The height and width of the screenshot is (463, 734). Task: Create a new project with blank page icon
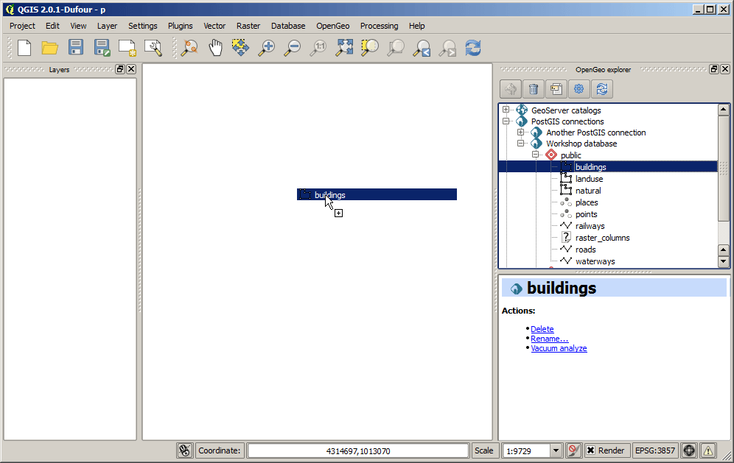pyautogui.click(x=24, y=48)
